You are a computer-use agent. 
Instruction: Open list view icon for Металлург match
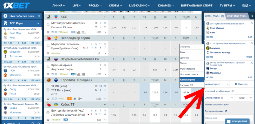[x=84, y=32]
